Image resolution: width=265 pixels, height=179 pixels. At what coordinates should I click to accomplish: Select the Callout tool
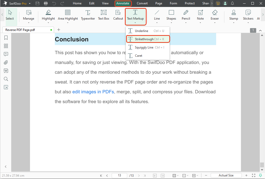(x=118, y=15)
